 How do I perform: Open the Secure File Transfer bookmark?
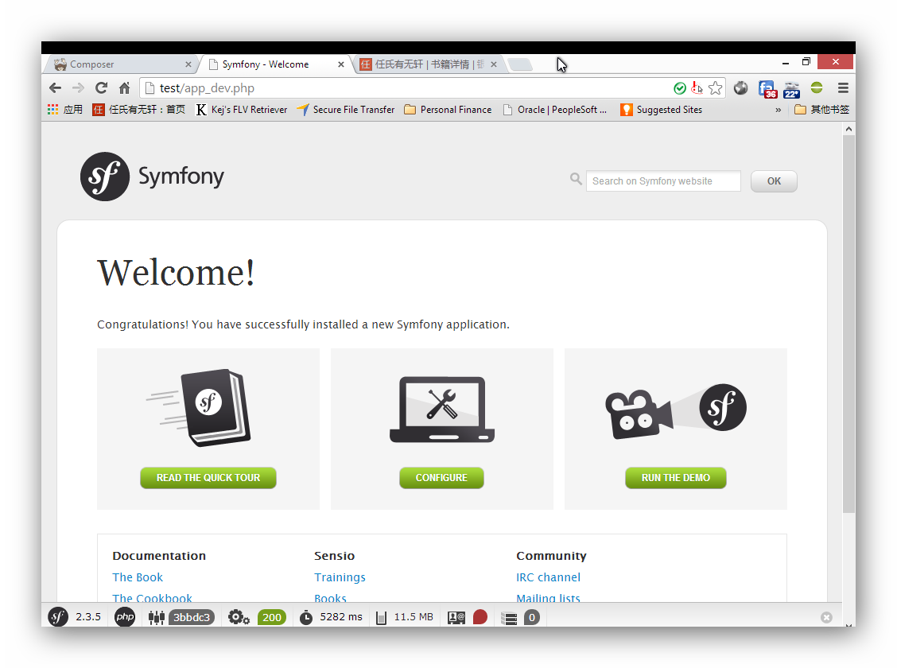(346, 109)
